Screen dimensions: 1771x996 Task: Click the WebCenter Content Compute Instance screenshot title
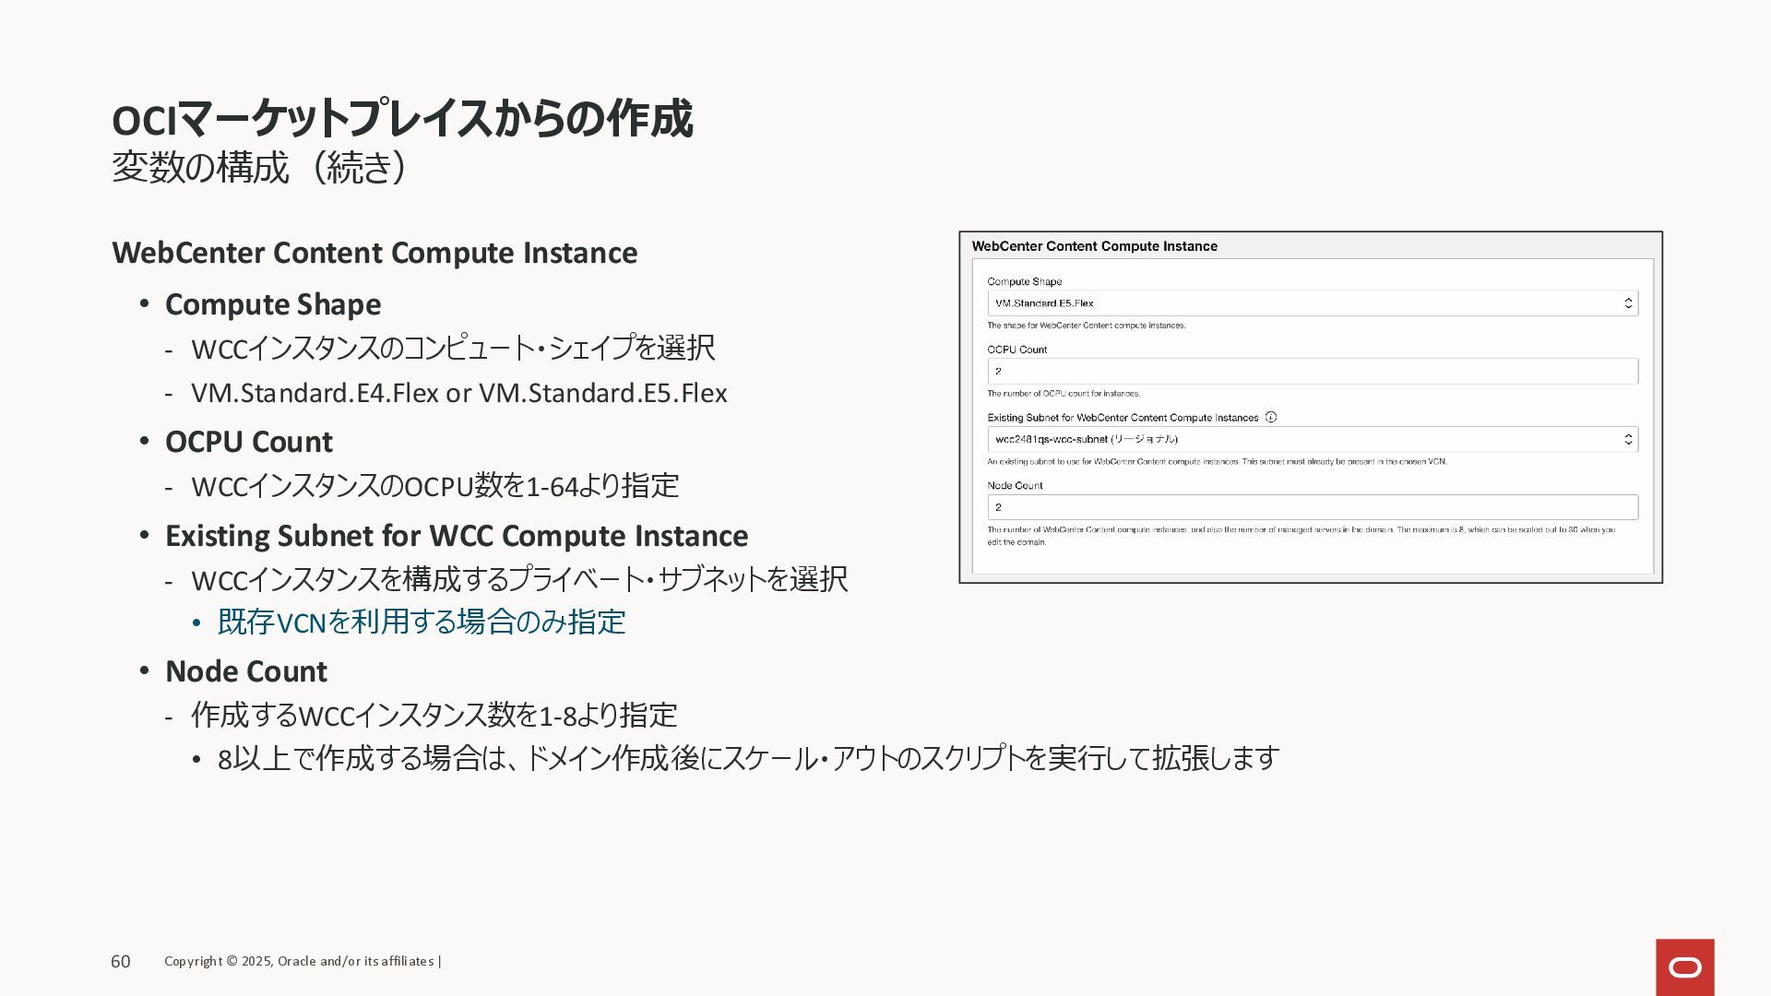coord(1094,246)
